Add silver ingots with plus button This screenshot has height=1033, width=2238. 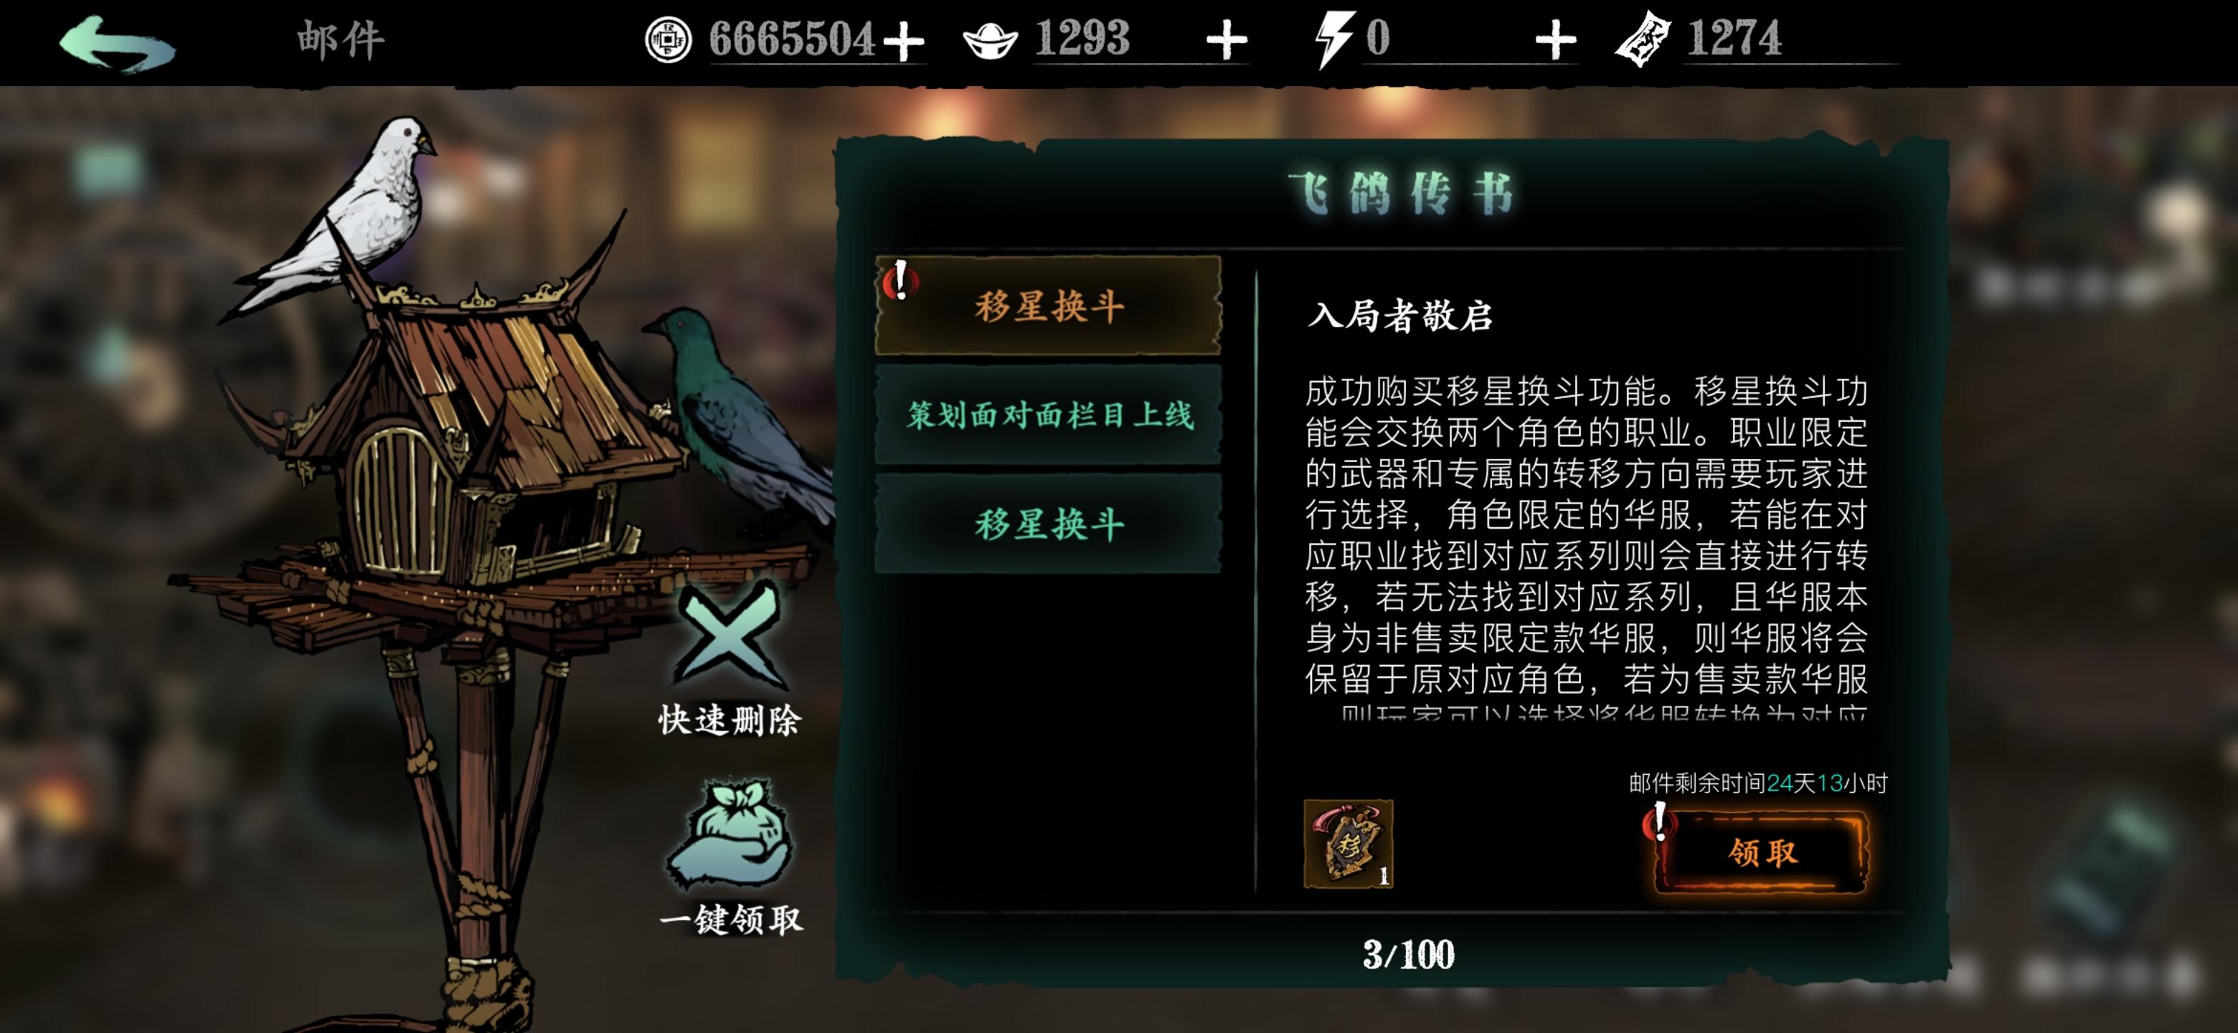[x=1227, y=41]
